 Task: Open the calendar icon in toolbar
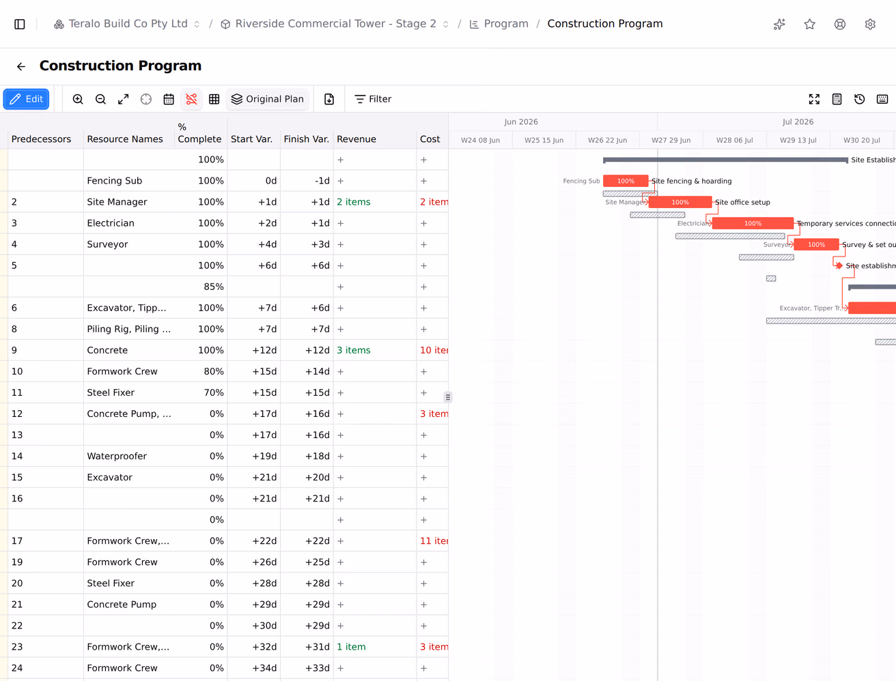click(x=169, y=99)
